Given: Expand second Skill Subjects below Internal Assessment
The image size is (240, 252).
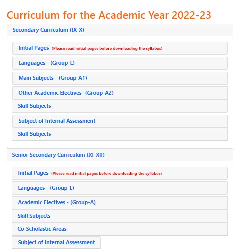Looking at the screenshot, I should 120,134.
